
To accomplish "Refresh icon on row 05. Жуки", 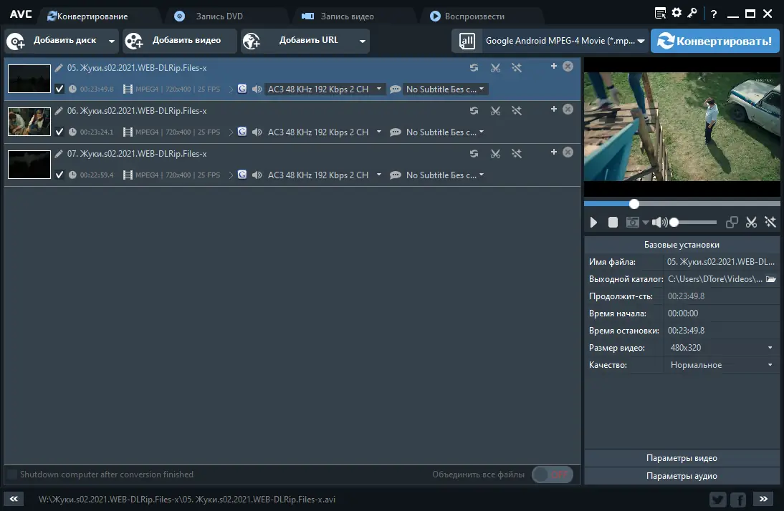I will (x=474, y=67).
